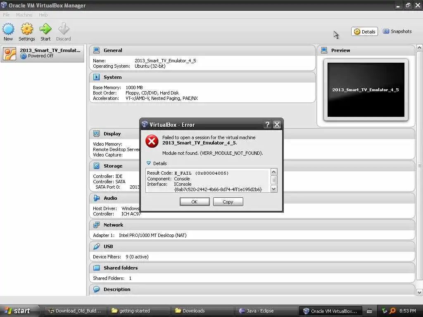Screen dimensions: 423x317
Task: Switch to the Java - Eclipse taskbar item
Action: 266,311
